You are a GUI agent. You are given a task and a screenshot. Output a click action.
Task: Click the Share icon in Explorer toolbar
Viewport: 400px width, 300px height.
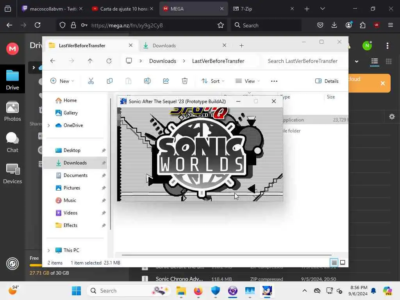tap(166, 81)
